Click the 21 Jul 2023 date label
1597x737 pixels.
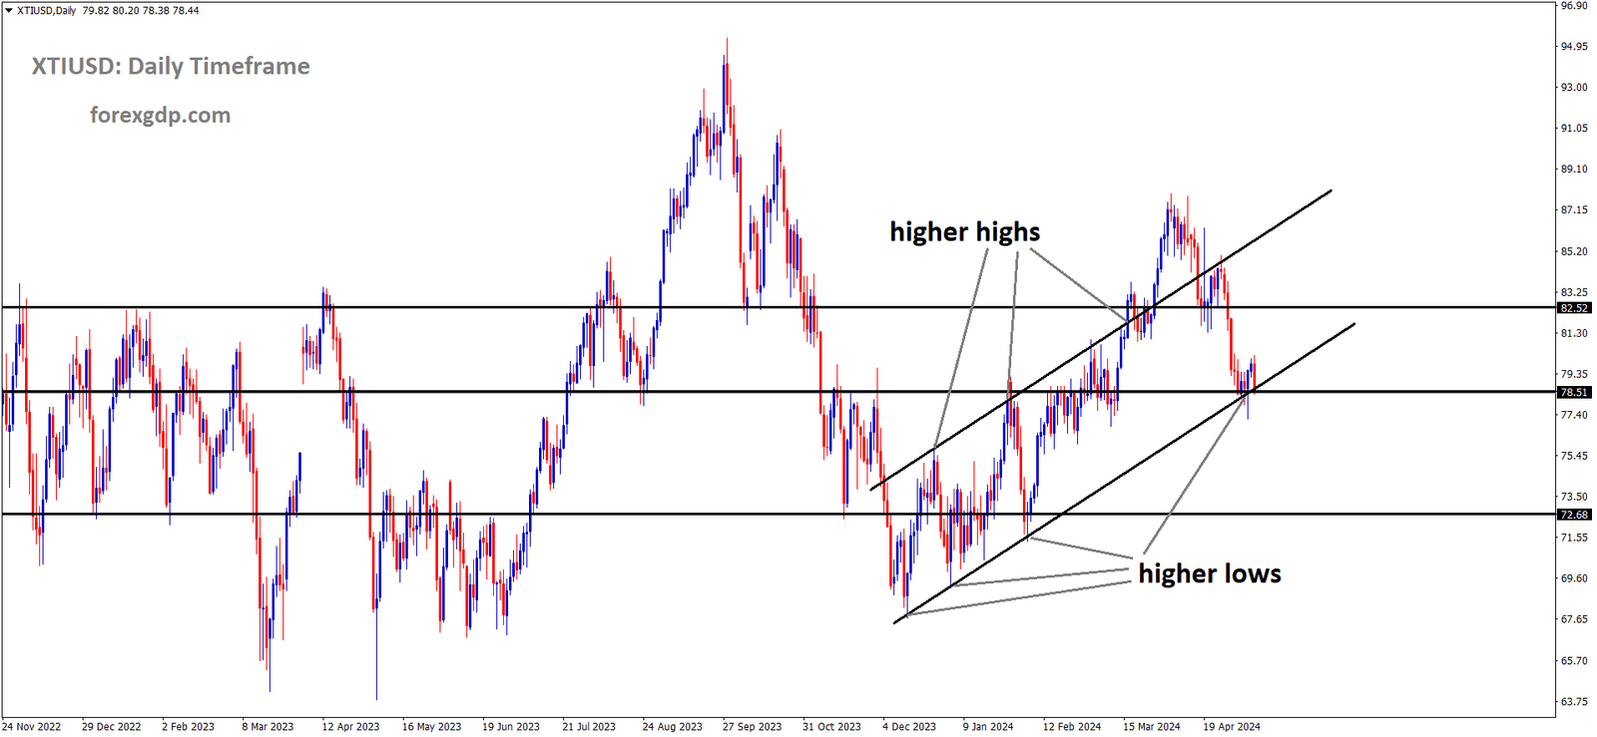589,727
